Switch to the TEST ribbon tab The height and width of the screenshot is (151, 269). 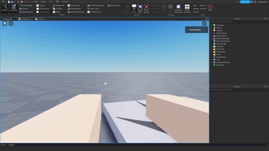coord(51,2)
